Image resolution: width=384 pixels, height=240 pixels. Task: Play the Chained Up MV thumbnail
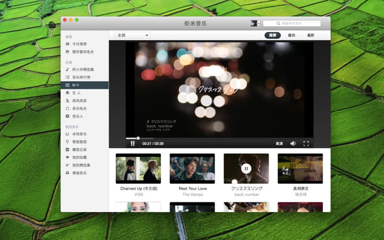[138, 168]
